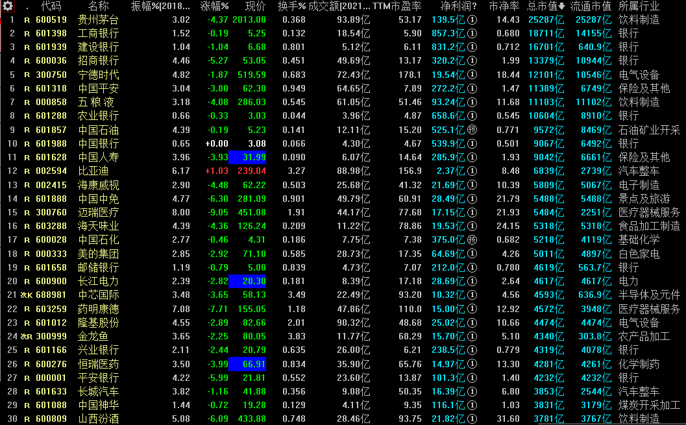
Task: Click the circled report icon in 中国石化 row
Action: pos(472,239)
